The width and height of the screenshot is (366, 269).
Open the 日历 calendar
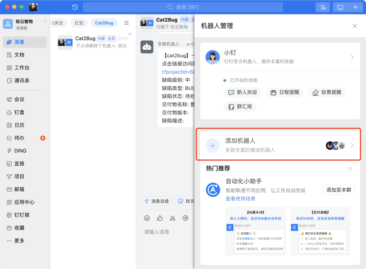tap(25, 125)
